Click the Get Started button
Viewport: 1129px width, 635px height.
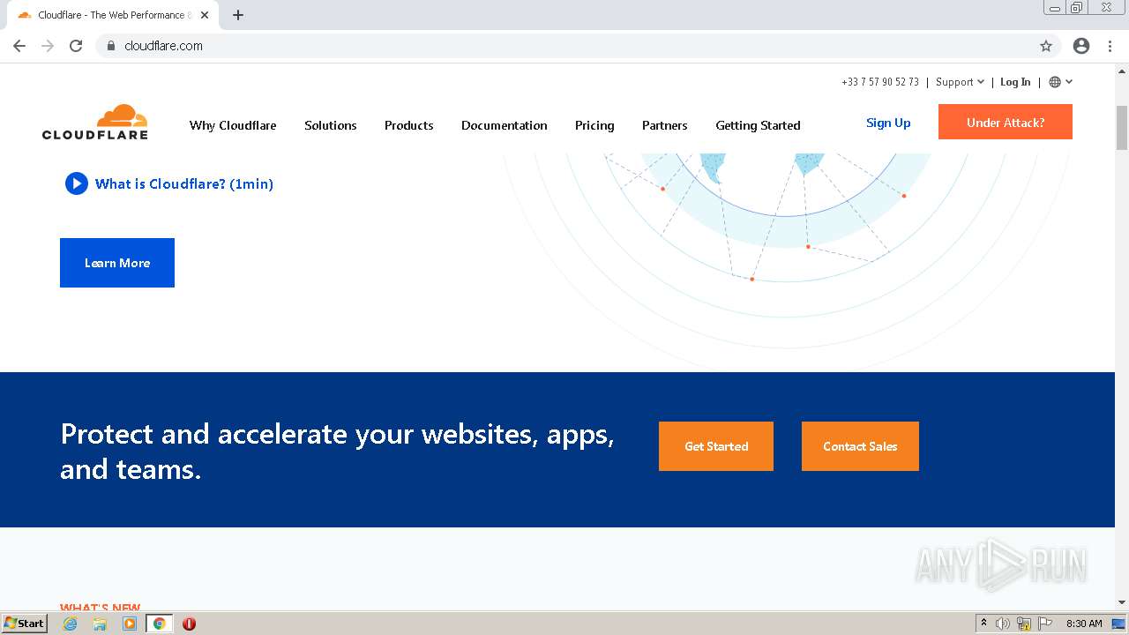click(716, 446)
